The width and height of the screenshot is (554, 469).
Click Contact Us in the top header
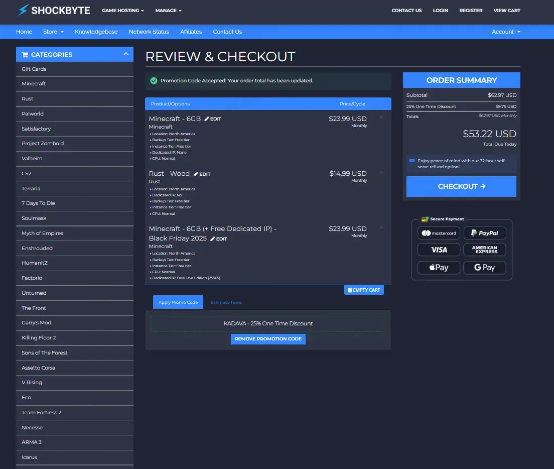[x=406, y=11]
